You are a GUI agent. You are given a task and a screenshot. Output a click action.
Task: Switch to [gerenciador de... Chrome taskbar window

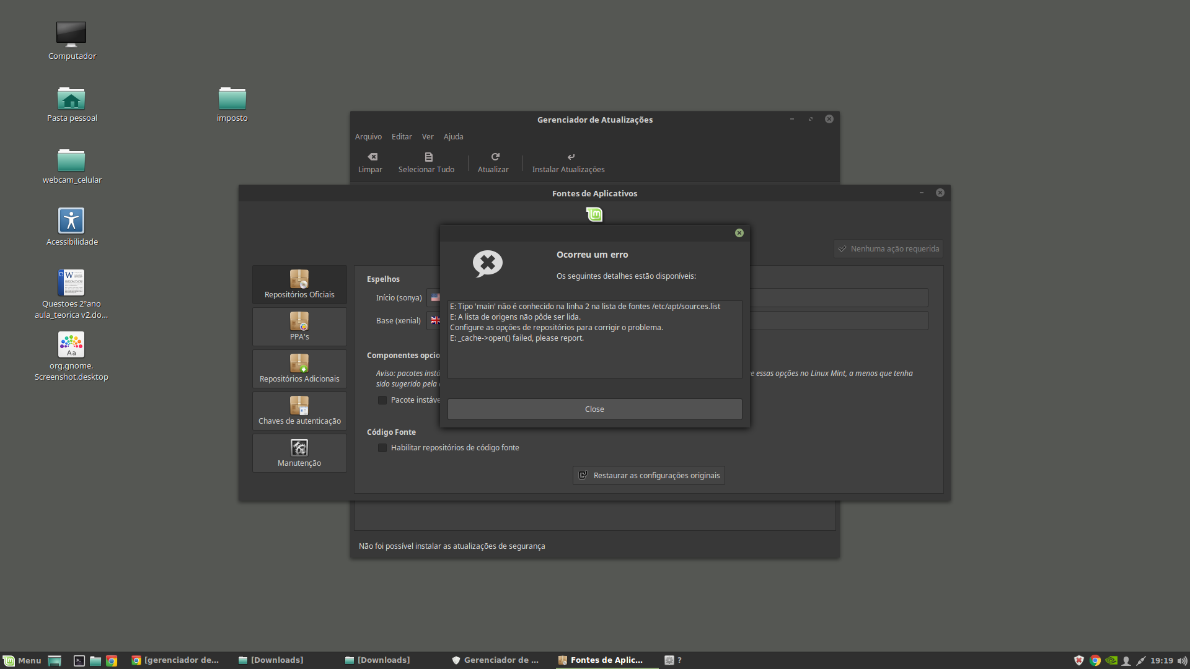(x=175, y=660)
